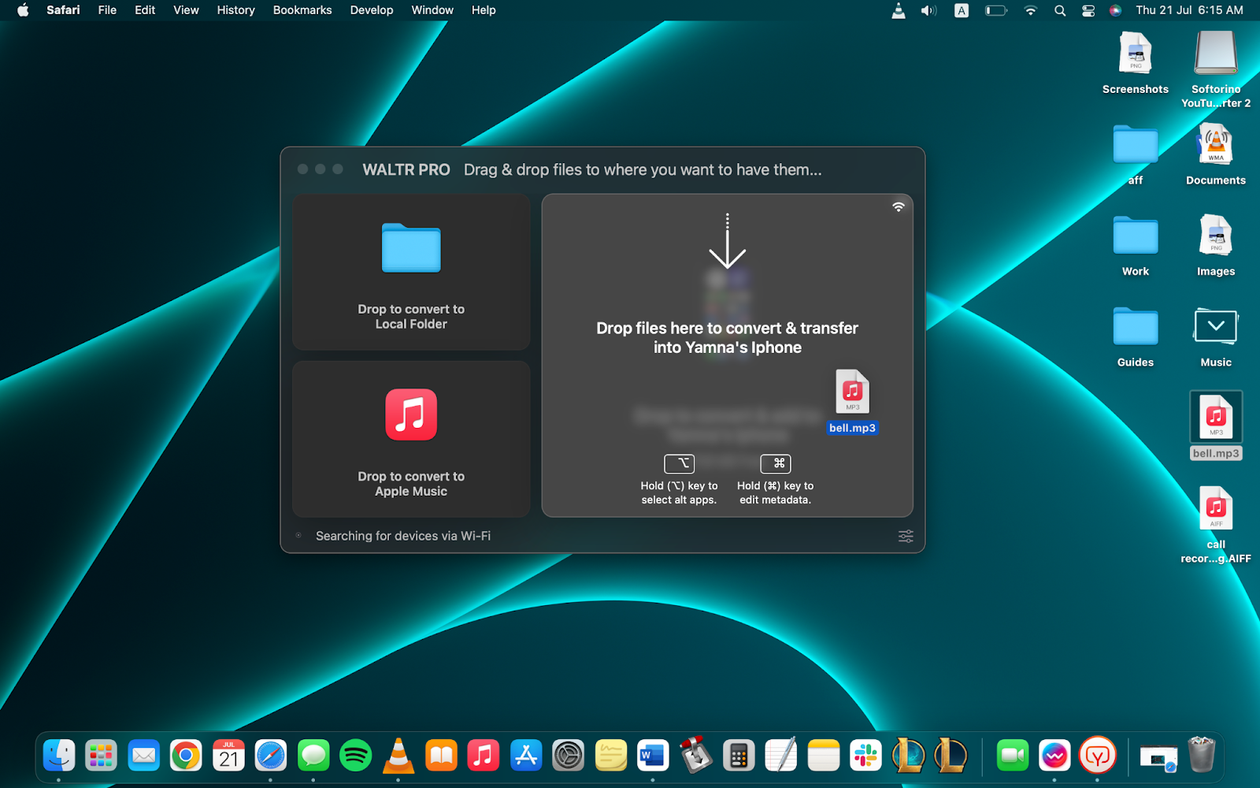Select the Images PNG item on the desktop
The height and width of the screenshot is (788, 1260).
pos(1216,245)
